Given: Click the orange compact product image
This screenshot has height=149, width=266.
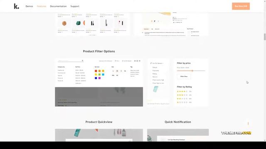Looking at the screenshot, I should pos(64,23).
